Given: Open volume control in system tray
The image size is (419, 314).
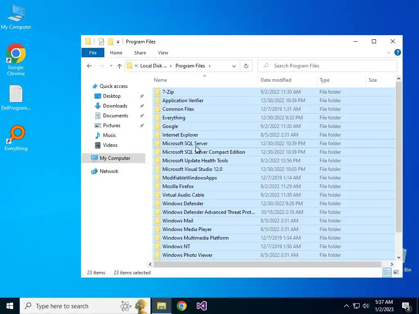Looking at the screenshot, I should pos(366,306).
